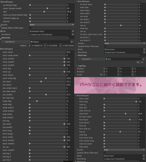Enable Update When Offscreen for hair back
The image size is (146, 162).
tap(105, 46)
